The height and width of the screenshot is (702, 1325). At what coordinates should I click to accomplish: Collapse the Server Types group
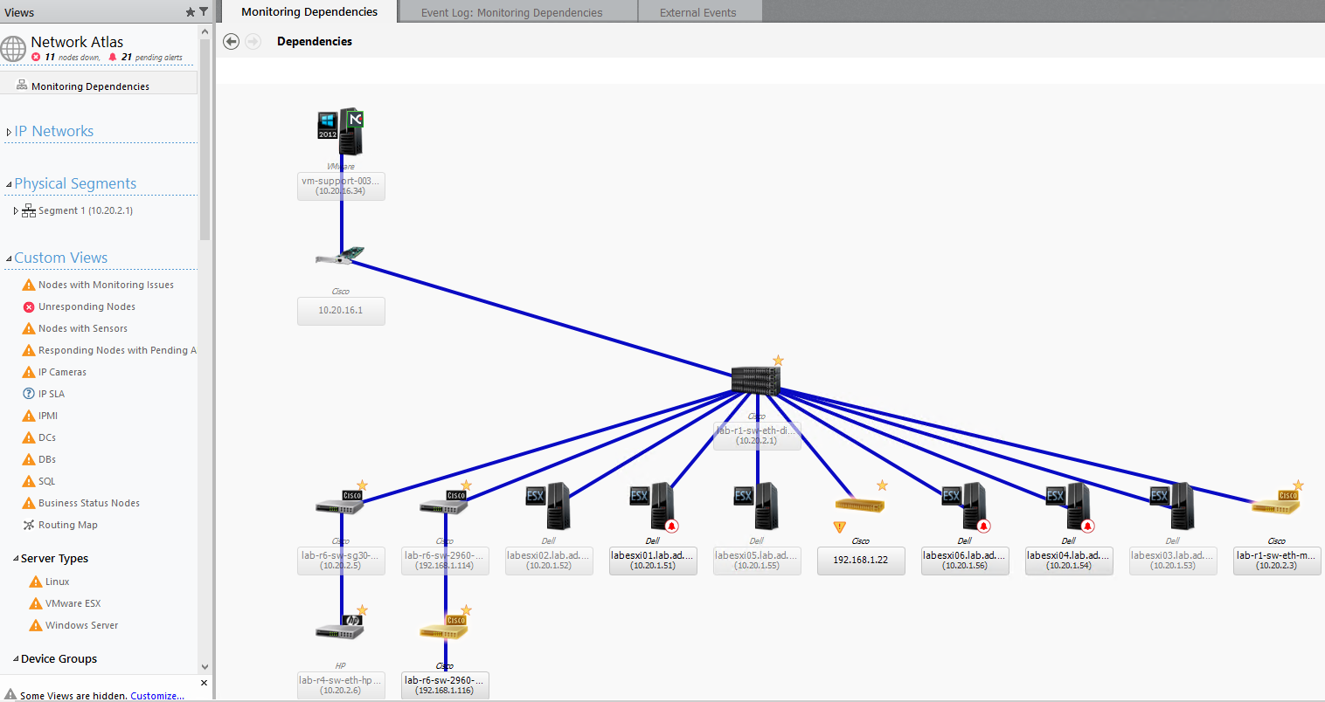coord(16,559)
